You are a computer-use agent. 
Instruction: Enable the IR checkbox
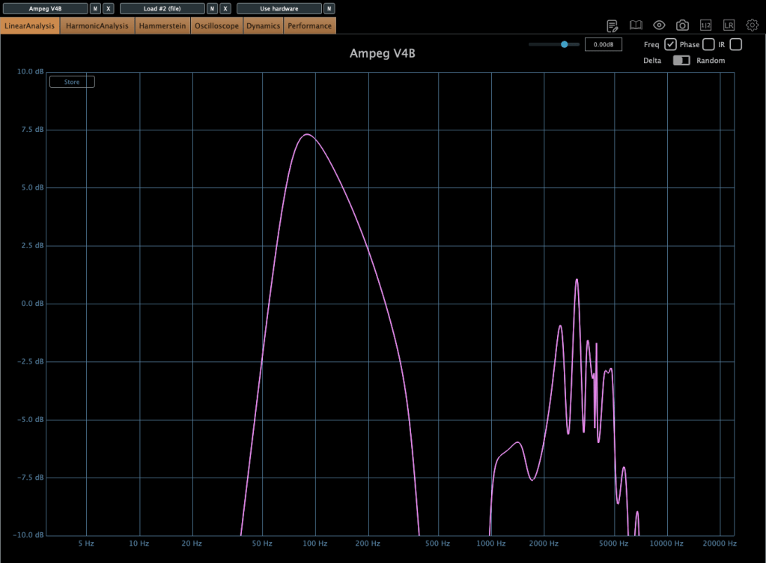[x=735, y=45]
